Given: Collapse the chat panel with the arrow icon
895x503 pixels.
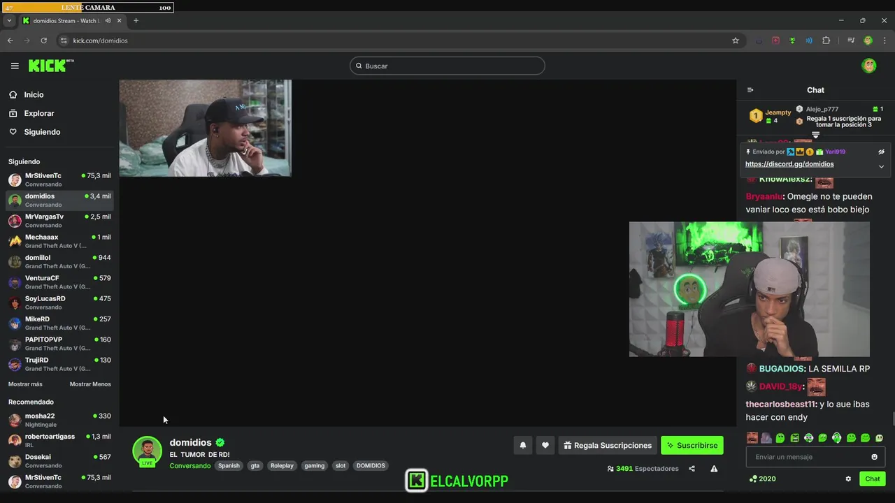Looking at the screenshot, I should tap(750, 90).
